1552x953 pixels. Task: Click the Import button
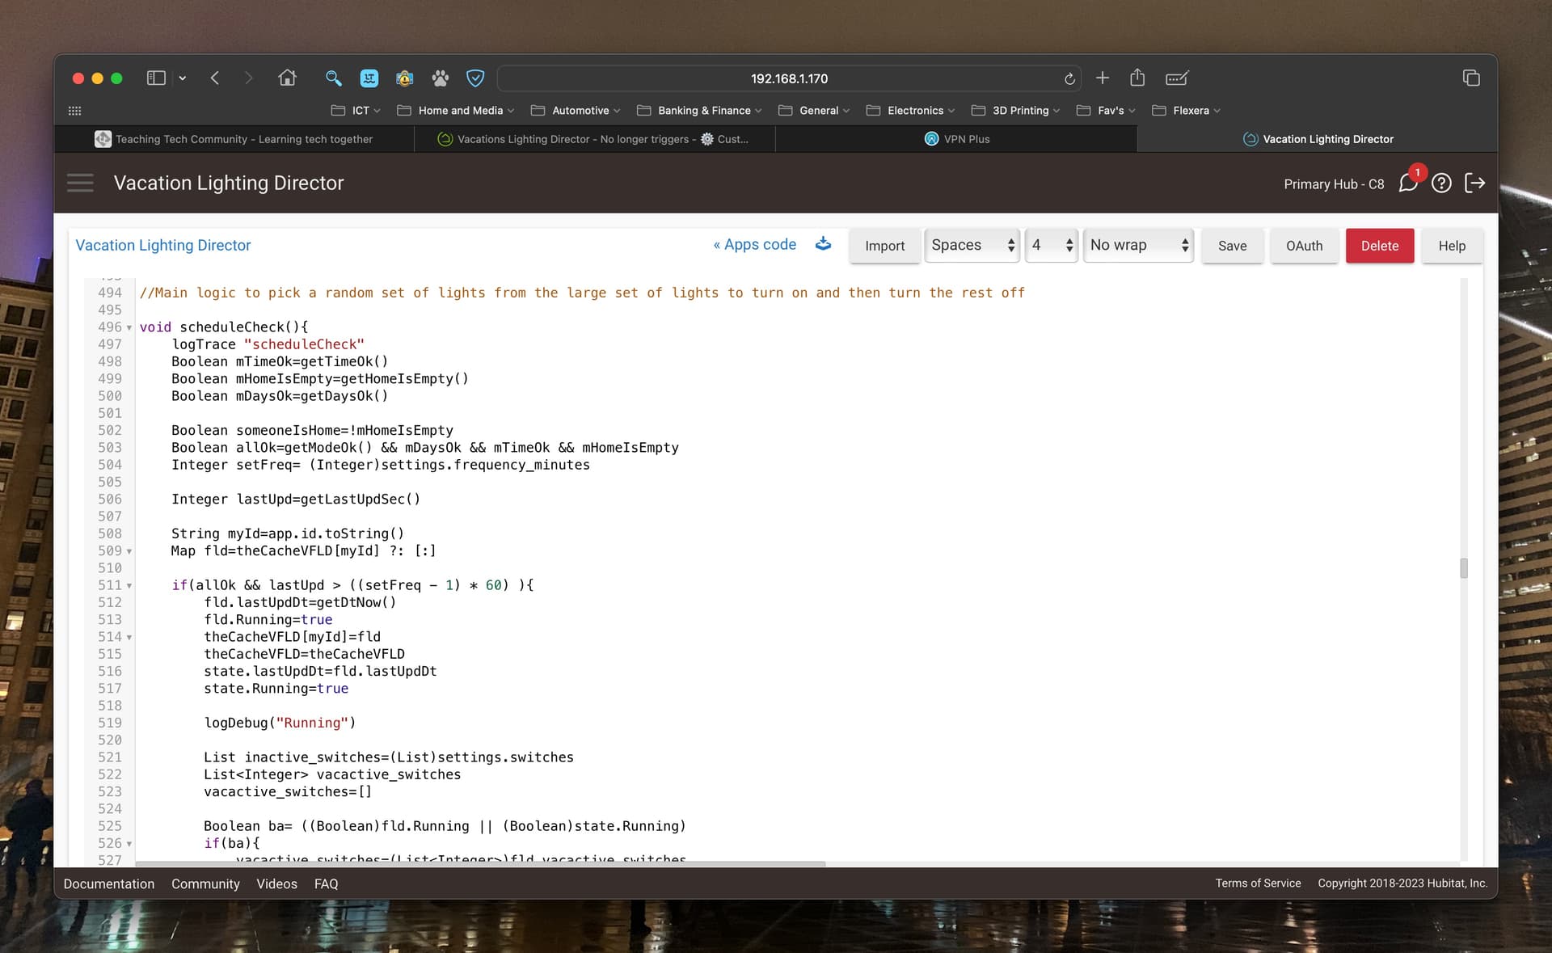[x=884, y=246]
